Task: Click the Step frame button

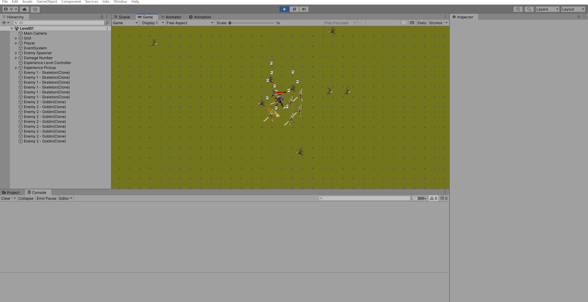Action: [304, 9]
